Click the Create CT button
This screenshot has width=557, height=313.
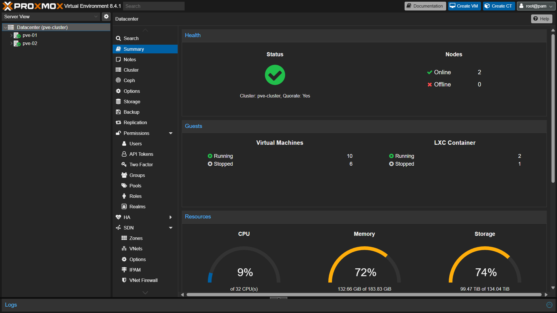pyautogui.click(x=499, y=6)
